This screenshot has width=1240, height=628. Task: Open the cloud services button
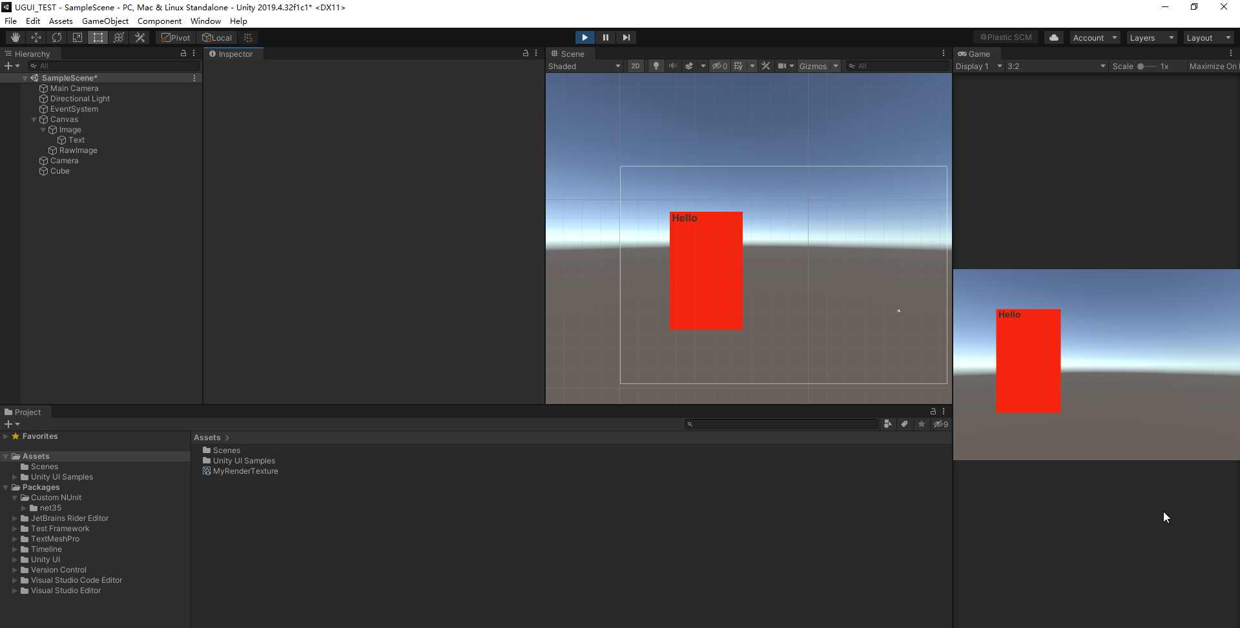pyautogui.click(x=1054, y=37)
